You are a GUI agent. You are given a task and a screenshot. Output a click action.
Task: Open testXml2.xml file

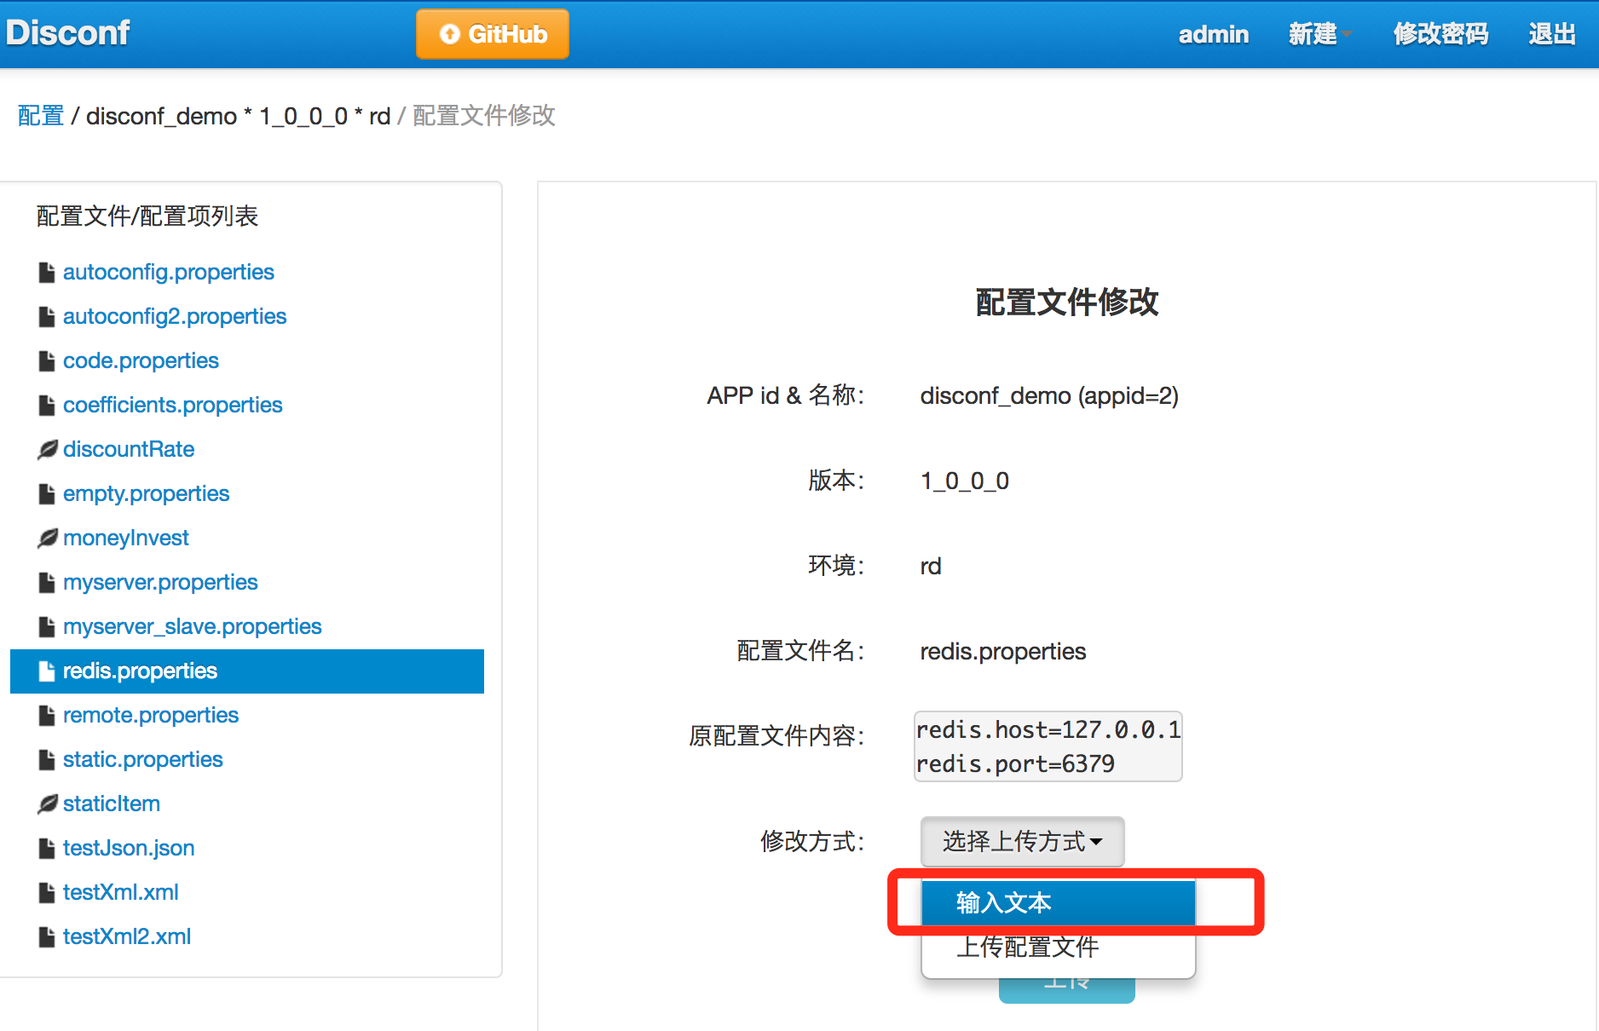pos(127,937)
